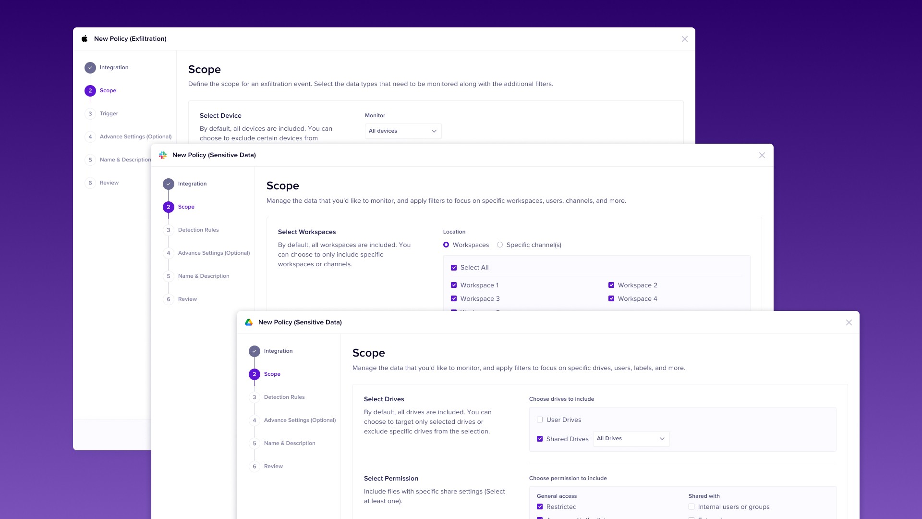The image size is (922, 519).
Task: Click the 'Select Permission' section heading
Action: click(x=391, y=479)
